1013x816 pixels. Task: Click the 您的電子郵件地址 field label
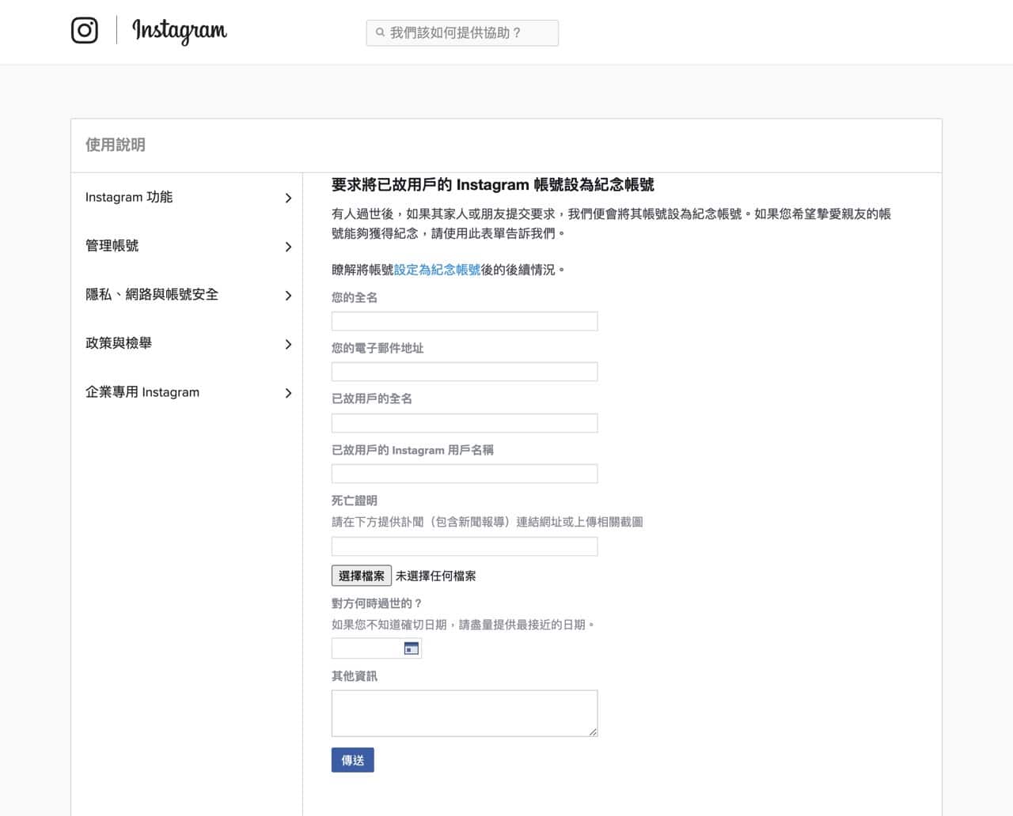[x=378, y=348]
